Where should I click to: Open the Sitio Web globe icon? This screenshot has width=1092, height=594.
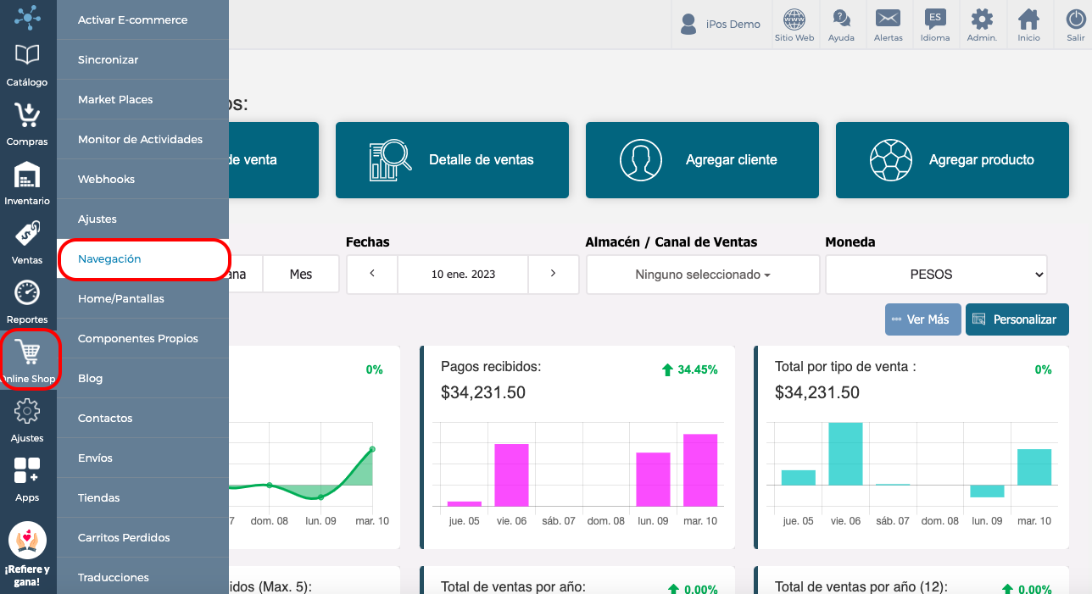pyautogui.click(x=794, y=19)
